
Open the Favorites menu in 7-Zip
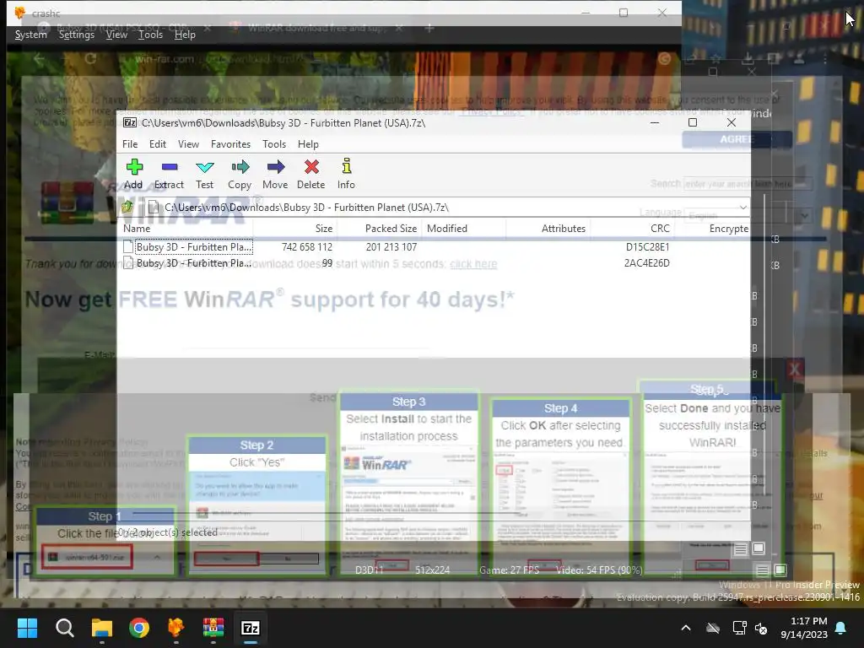pyautogui.click(x=231, y=143)
